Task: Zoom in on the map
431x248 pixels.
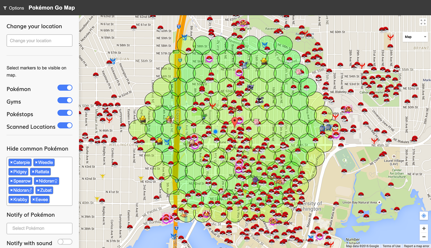Action: click(x=424, y=228)
